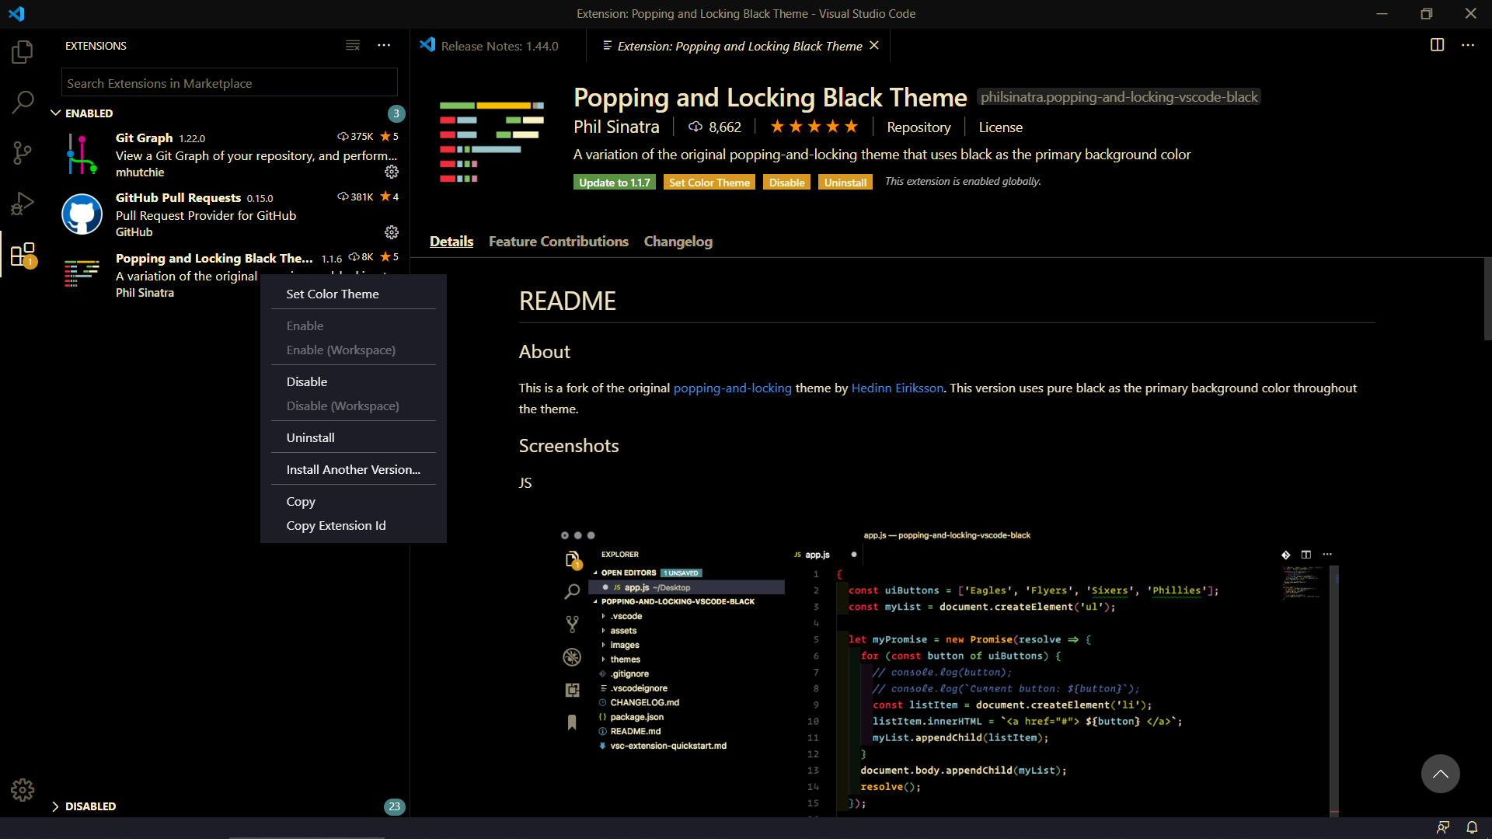Click the Update to 1.1.7 button
This screenshot has width=1492, height=839.
coord(615,183)
